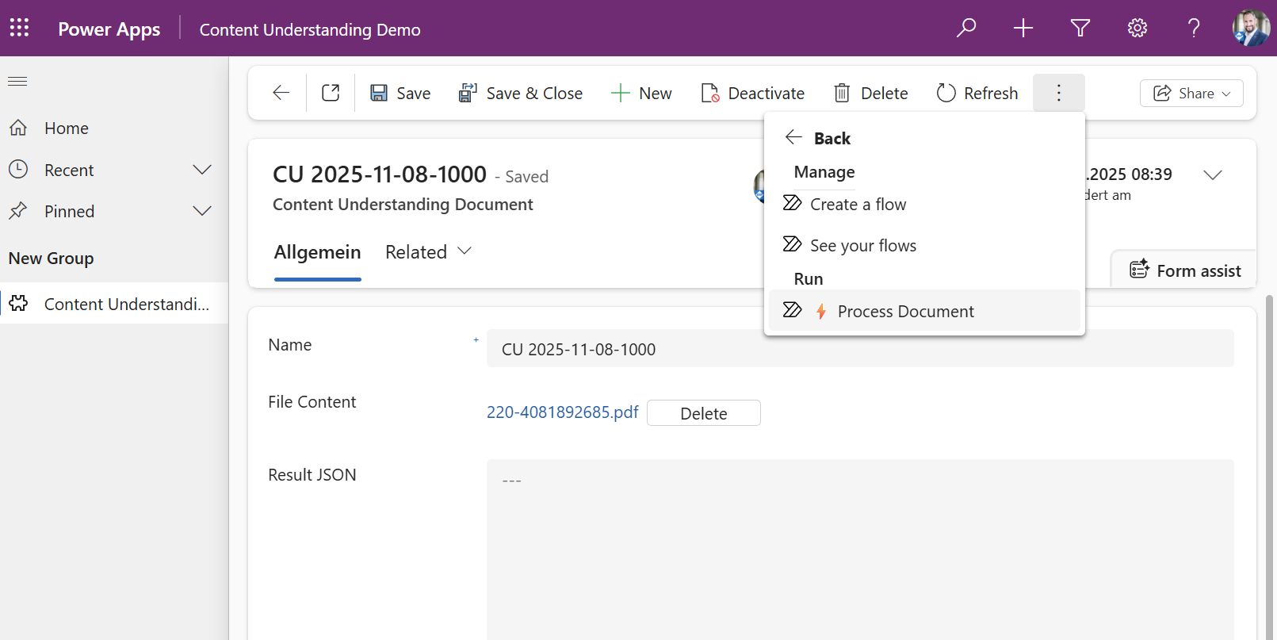This screenshot has width=1277, height=640.
Task: Focus the Result JSON text area
Action: click(860, 549)
